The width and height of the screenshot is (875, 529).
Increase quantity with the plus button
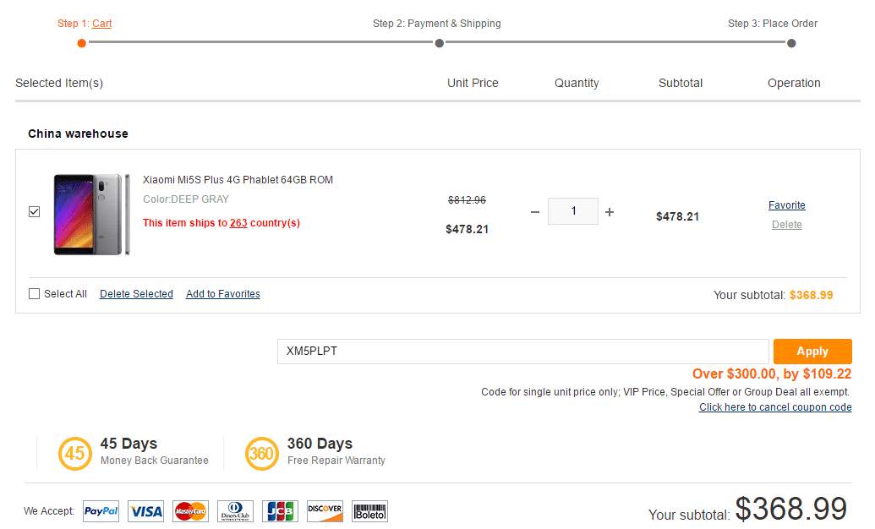[610, 212]
